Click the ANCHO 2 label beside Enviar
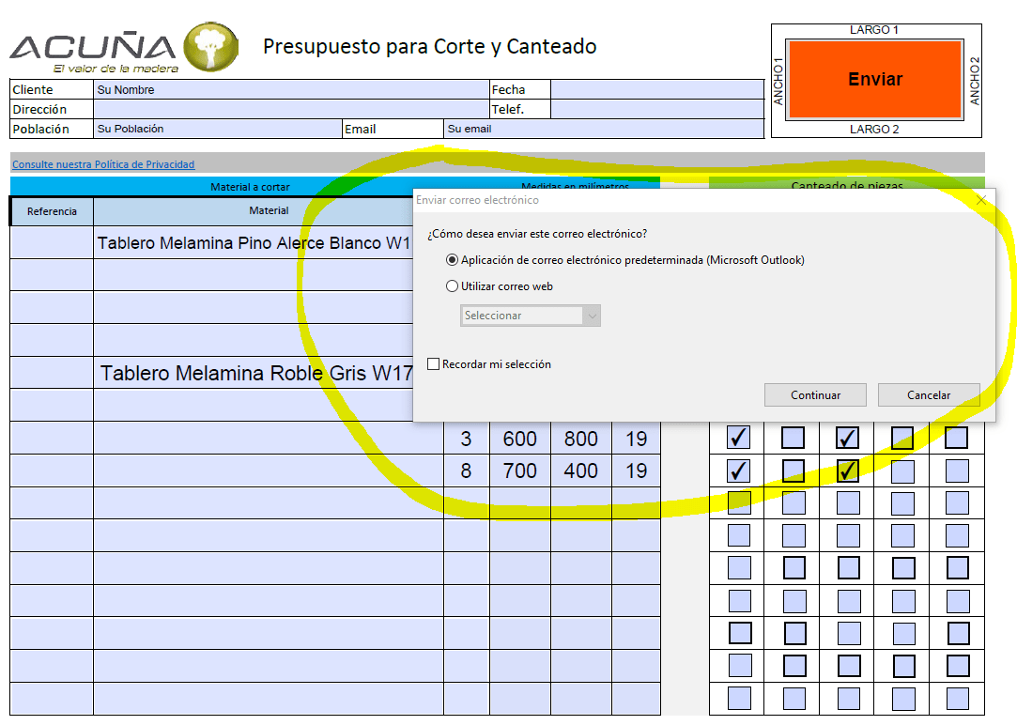The height and width of the screenshot is (725, 1017). click(974, 81)
